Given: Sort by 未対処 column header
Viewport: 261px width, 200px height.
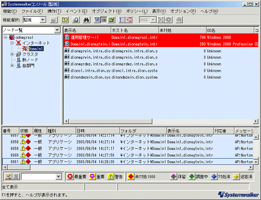Looking at the screenshot, I should 183,30.
